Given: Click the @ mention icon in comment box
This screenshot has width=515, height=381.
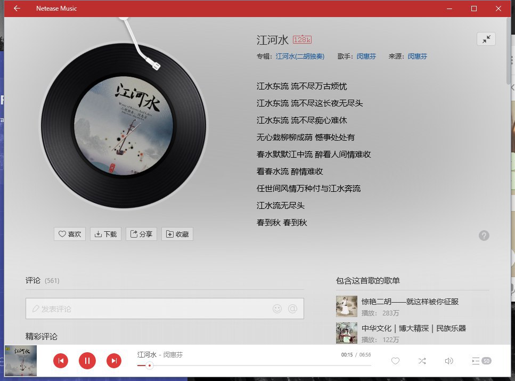Looking at the screenshot, I should coord(292,309).
